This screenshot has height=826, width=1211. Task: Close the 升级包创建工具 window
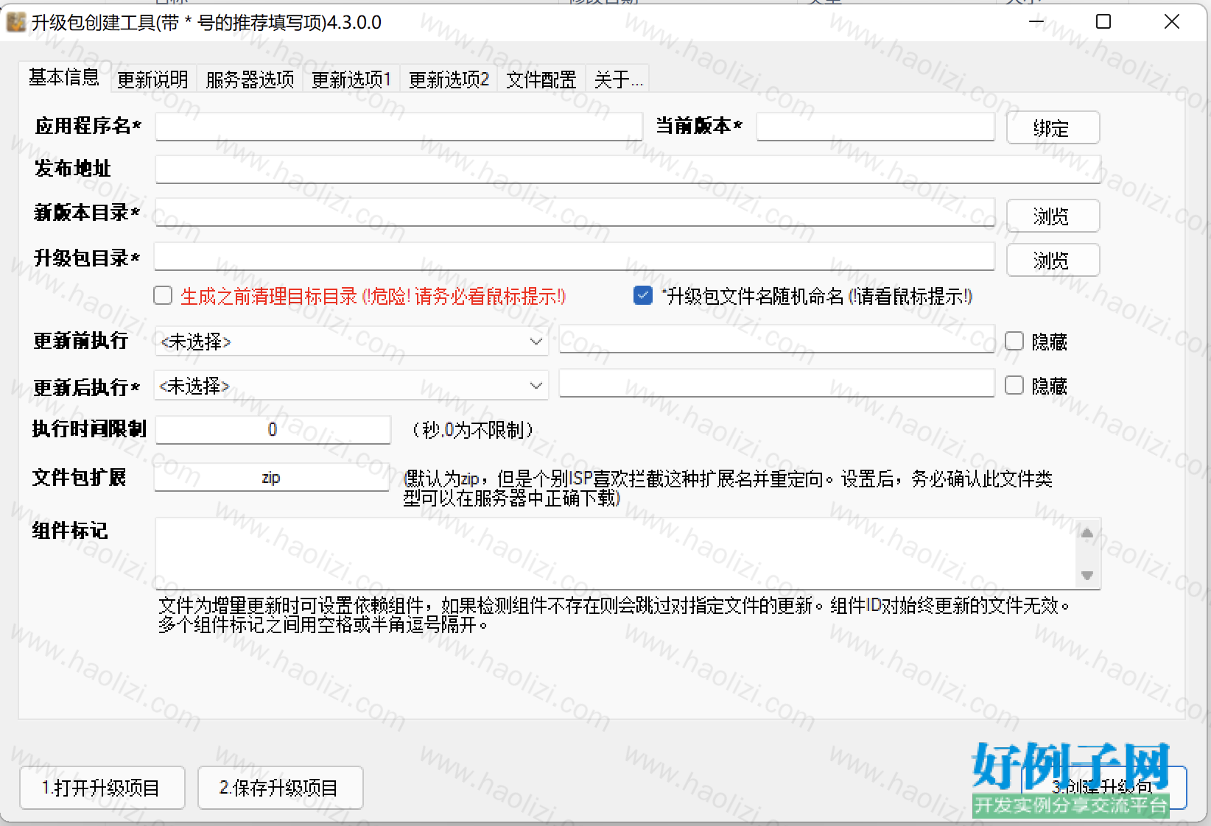[1171, 22]
